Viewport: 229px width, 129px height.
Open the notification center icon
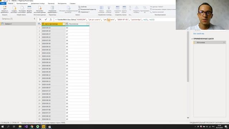pos(226,126)
